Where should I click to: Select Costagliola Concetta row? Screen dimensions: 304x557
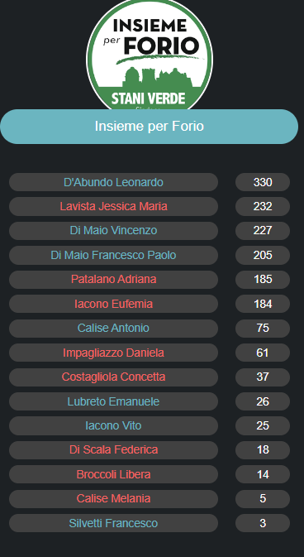(x=113, y=377)
